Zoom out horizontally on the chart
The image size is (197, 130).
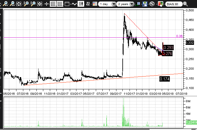12,4
